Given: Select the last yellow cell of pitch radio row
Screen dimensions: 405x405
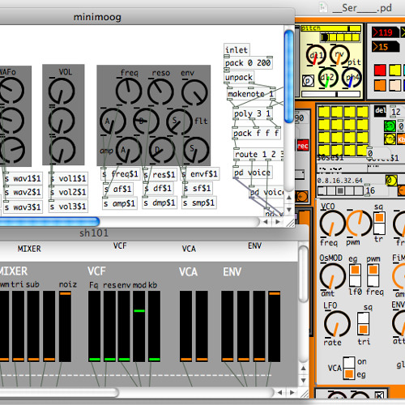Looking at the screenshot, I should coord(356,37).
